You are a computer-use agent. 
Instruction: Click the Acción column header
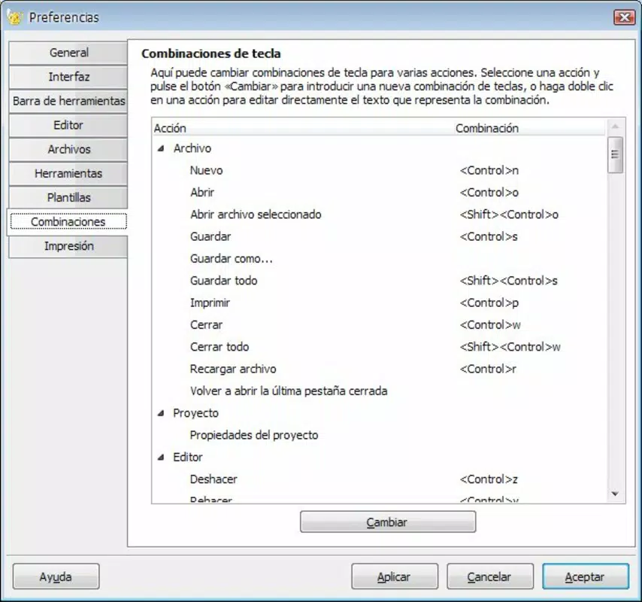(x=303, y=128)
